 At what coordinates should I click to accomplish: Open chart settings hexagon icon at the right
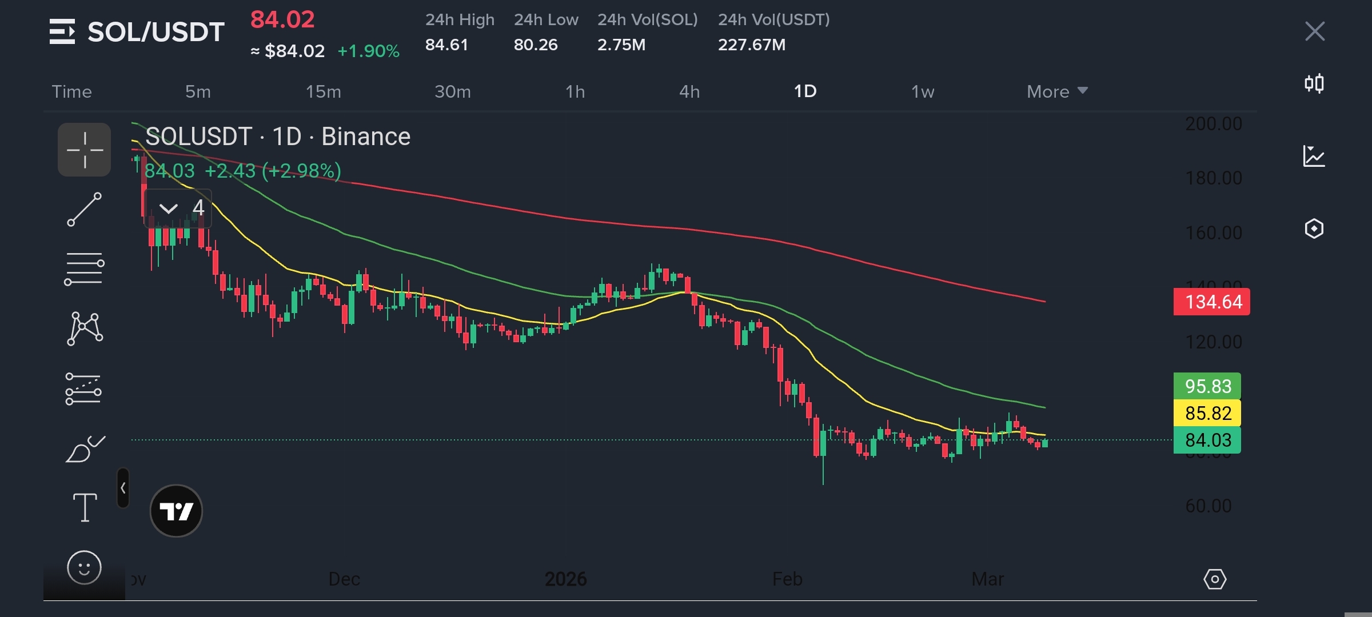click(x=1314, y=229)
